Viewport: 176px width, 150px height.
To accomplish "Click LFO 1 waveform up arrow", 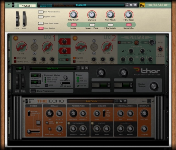I will (35, 41).
